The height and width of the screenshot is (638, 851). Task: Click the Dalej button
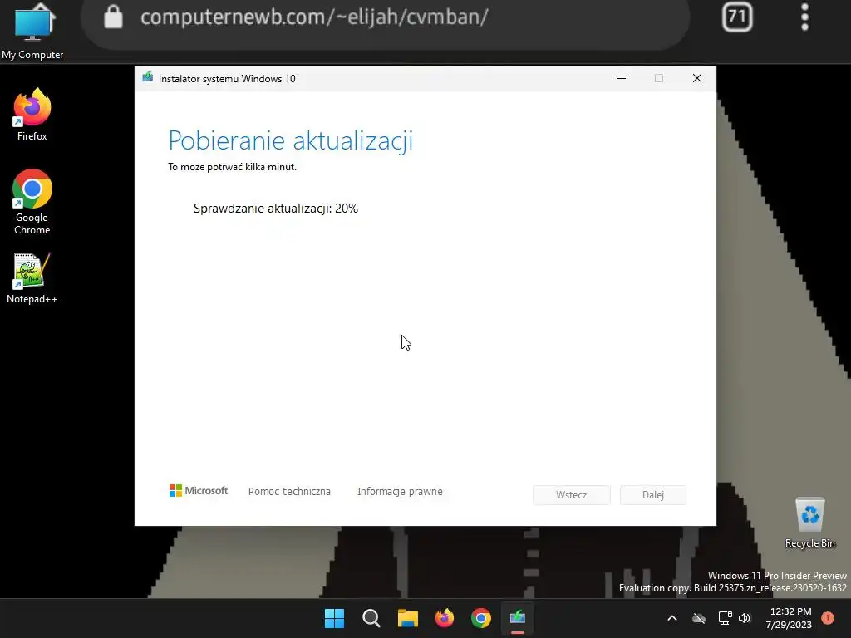[653, 495]
